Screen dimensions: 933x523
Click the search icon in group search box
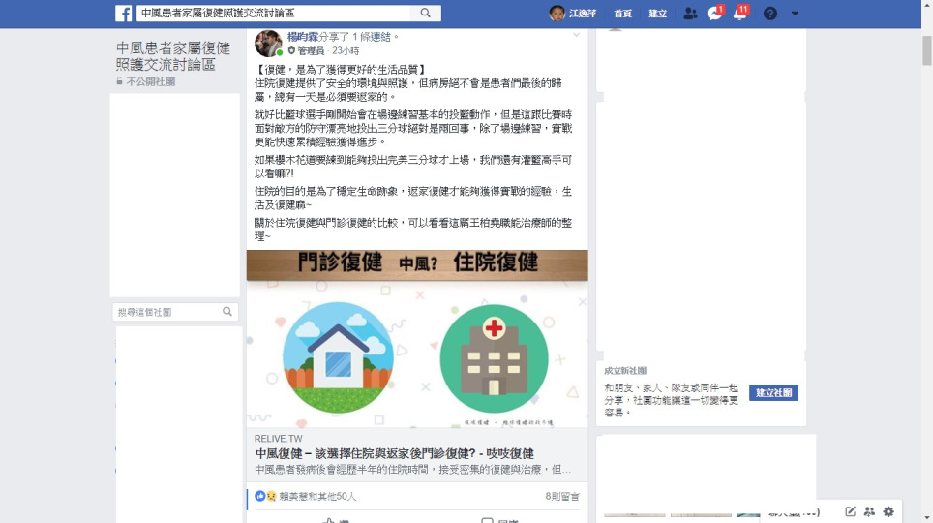point(227,312)
